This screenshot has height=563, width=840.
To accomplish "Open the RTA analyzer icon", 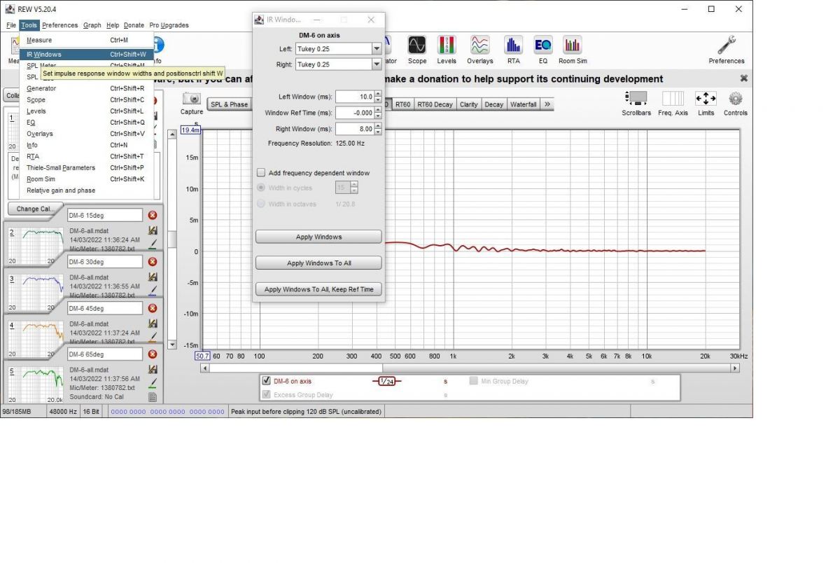I will click(513, 46).
